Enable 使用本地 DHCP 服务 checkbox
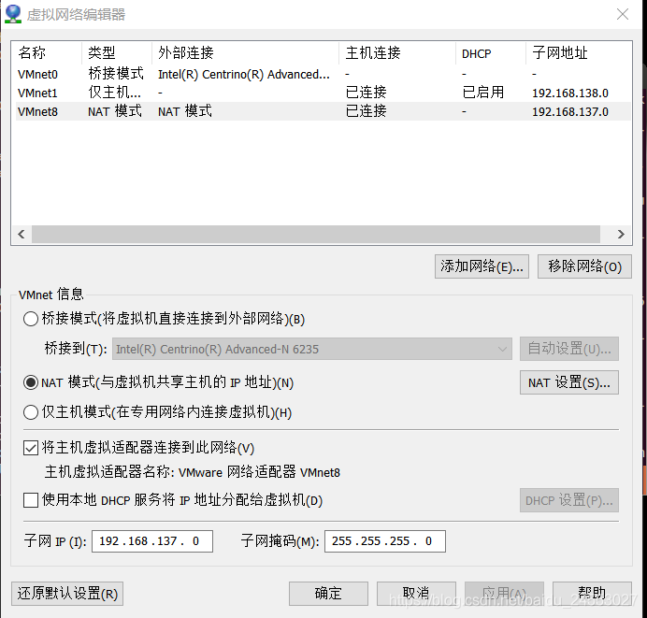Viewport: 647px width, 618px height. [31, 500]
